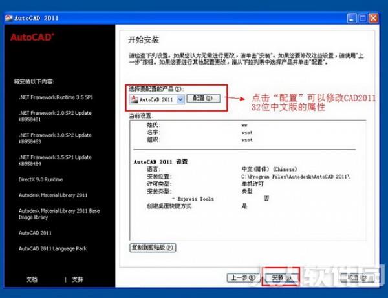Open the 文档 link in sidebar
The width and height of the screenshot is (388, 298).
(x=32, y=279)
